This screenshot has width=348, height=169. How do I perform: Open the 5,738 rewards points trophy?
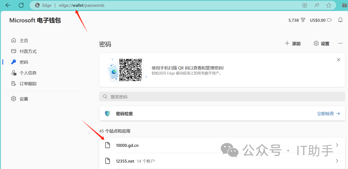pos(297,20)
